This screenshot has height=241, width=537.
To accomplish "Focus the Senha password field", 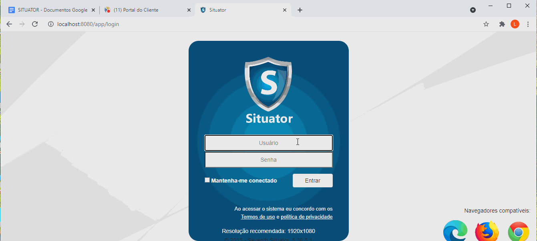I will tap(268, 160).
